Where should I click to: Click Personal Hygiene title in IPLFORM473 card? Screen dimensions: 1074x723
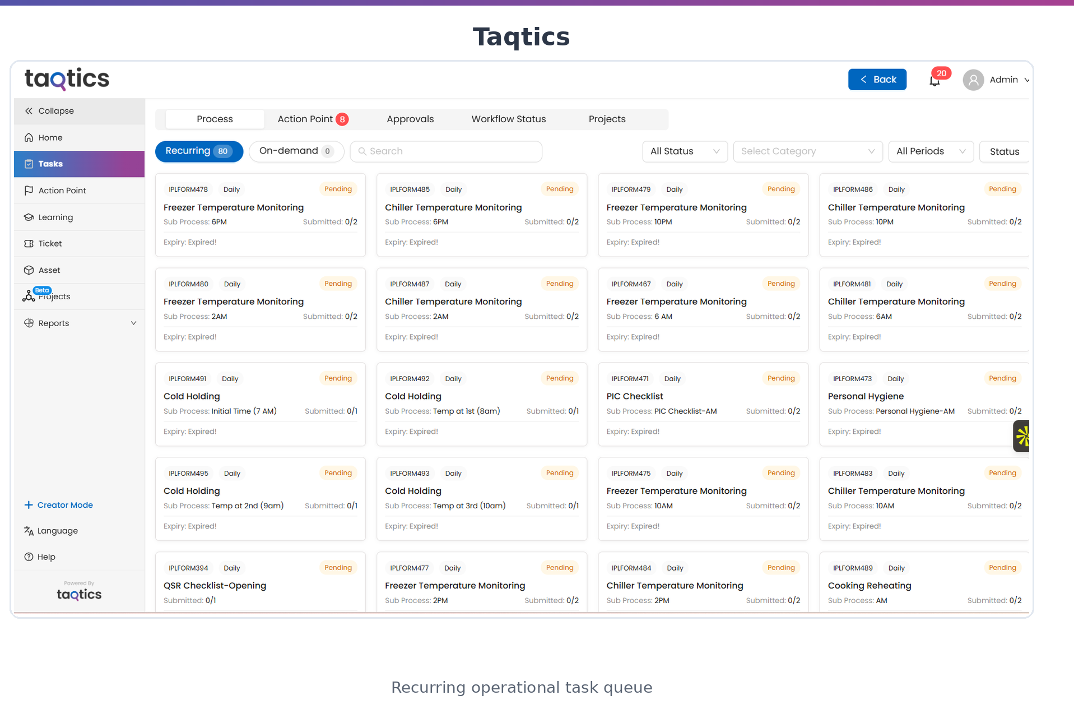point(866,396)
